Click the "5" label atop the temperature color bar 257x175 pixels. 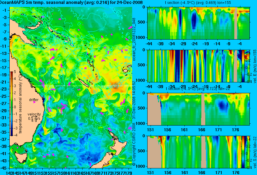point(15,72)
